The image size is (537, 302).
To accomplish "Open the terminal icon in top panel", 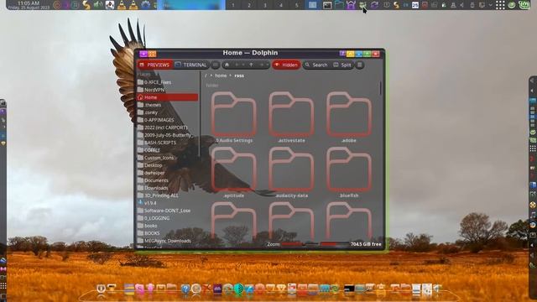I will coord(327,5).
